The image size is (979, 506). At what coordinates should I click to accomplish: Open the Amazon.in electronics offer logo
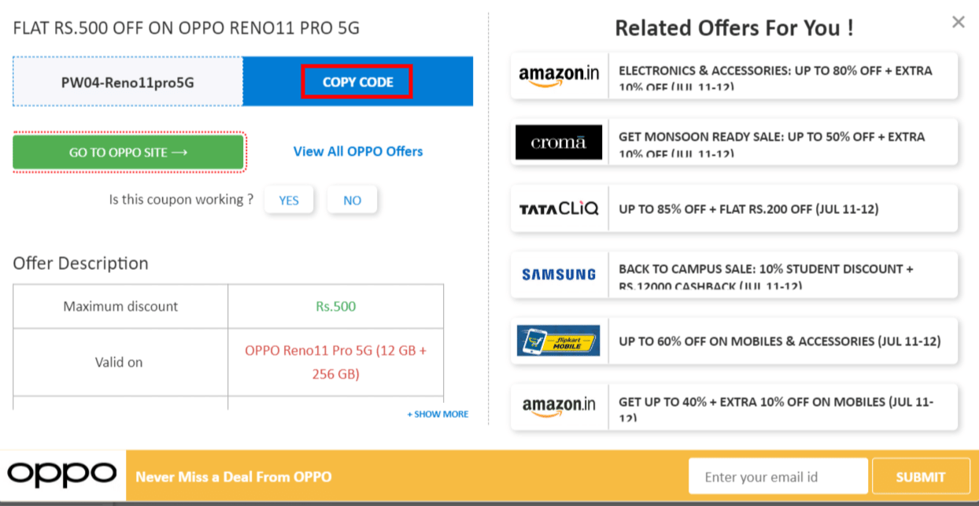[x=559, y=76]
